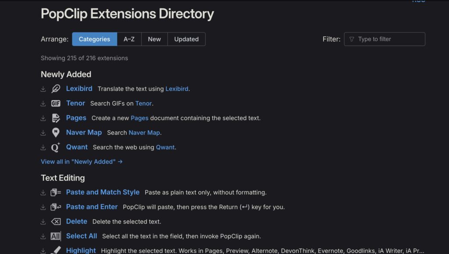Click the Delete backspace icon
The width and height of the screenshot is (449, 254).
click(56, 222)
